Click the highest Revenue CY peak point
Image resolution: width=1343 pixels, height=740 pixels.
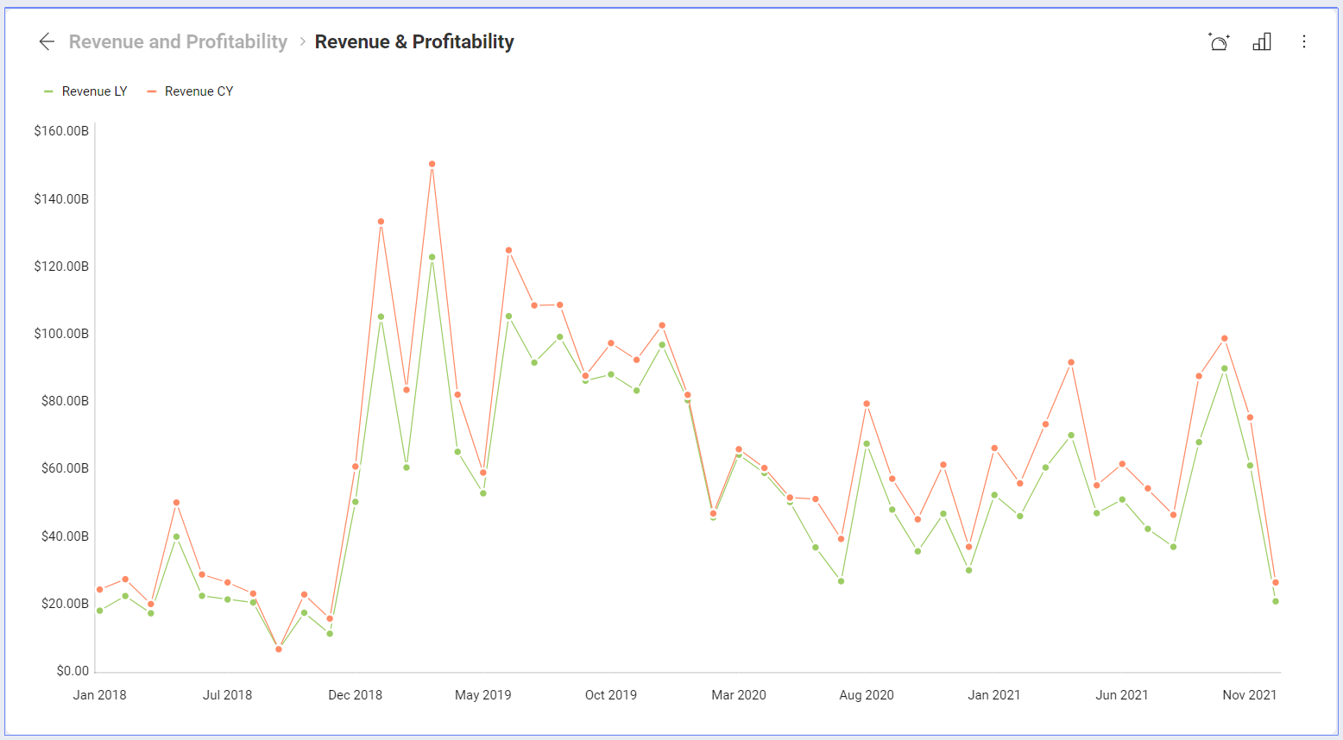pos(432,164)
